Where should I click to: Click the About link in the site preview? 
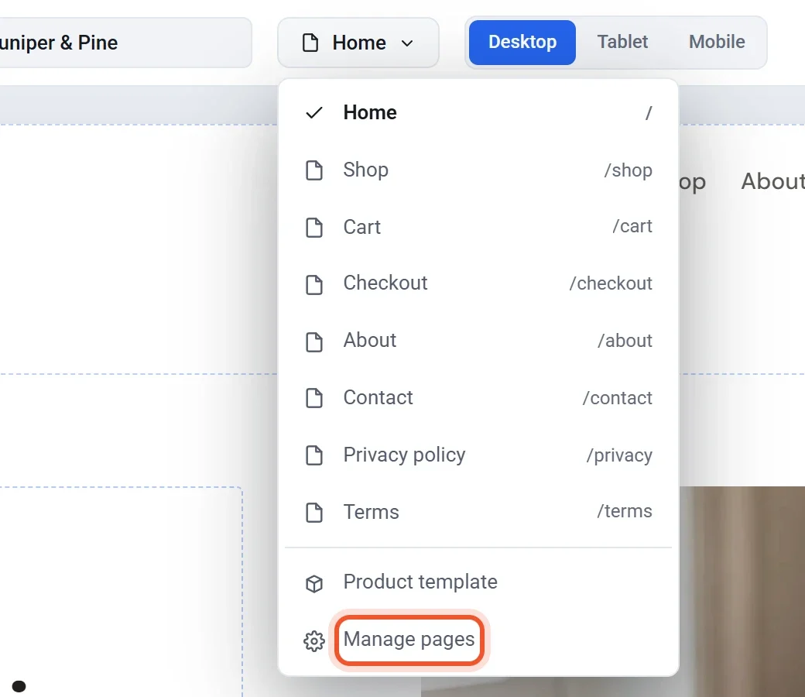[x=772, y=181]
